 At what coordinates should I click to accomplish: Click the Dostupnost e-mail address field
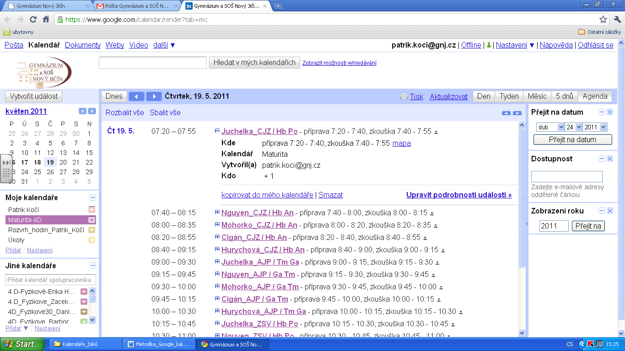pos(567,176)
